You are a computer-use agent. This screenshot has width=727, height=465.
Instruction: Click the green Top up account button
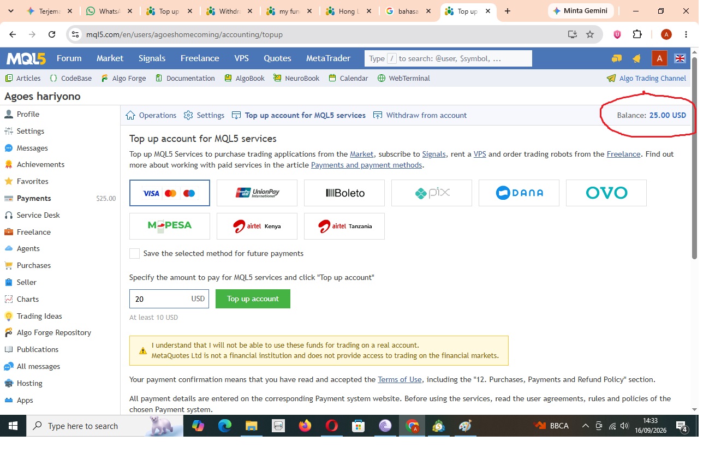click(253, 299)
